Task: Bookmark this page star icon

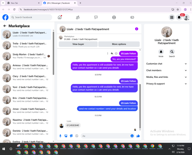Action: (178, 10)
